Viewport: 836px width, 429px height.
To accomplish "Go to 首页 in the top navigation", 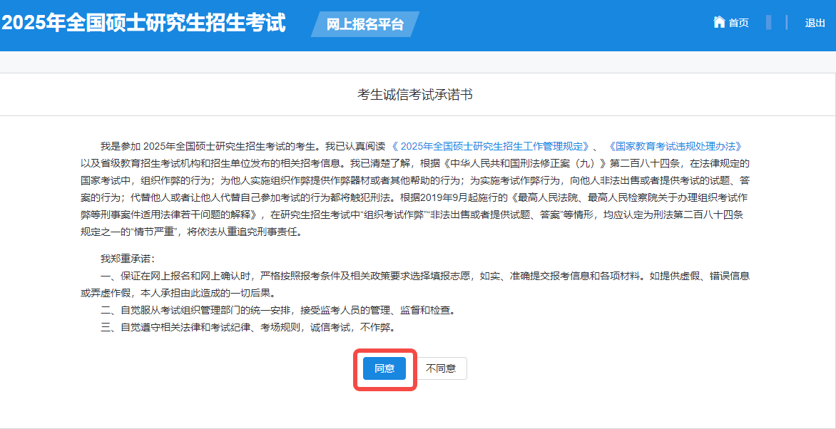I will [x=738, y=23].
